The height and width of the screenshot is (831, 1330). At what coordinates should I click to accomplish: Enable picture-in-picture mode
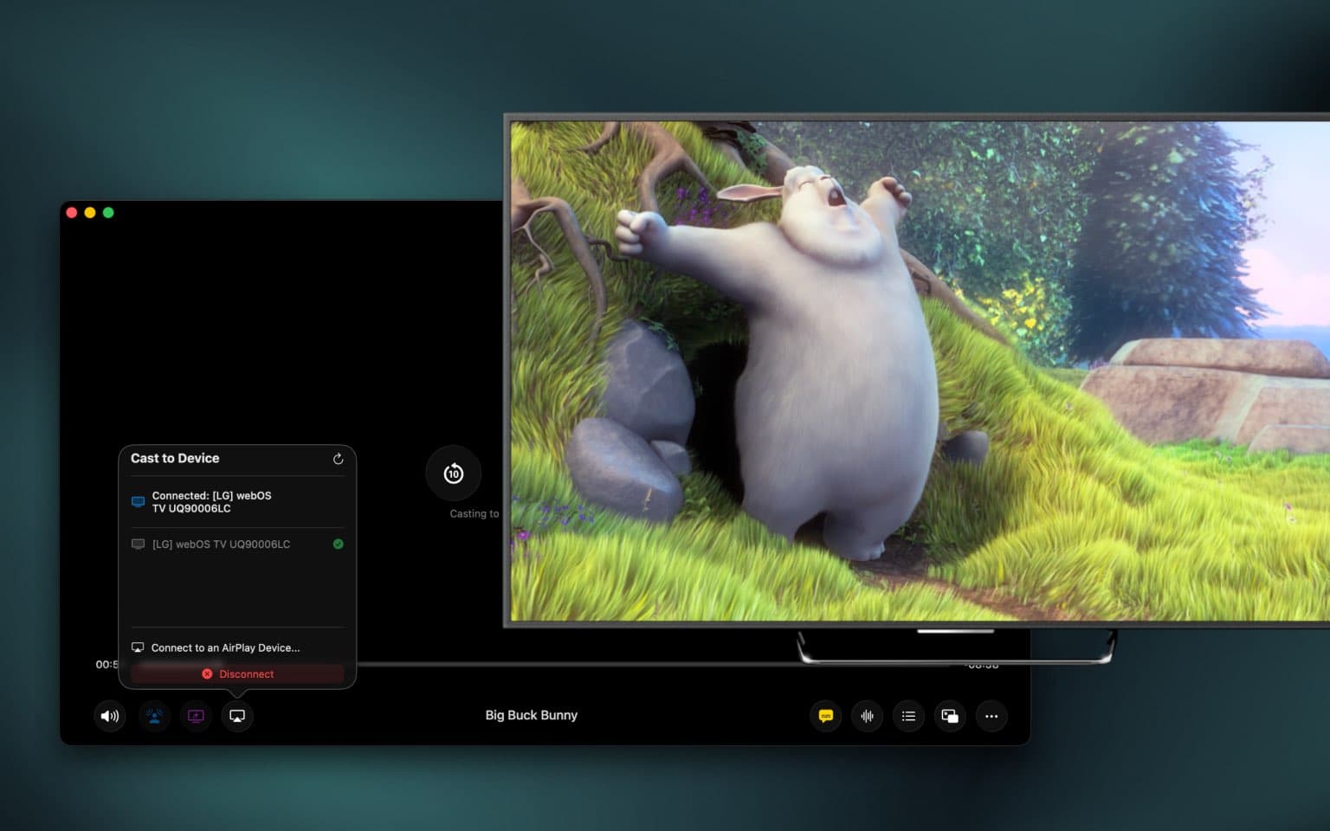[x=950, y=716]
